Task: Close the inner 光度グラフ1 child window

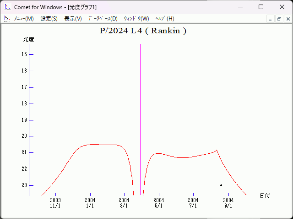Action: pos(288,19)
